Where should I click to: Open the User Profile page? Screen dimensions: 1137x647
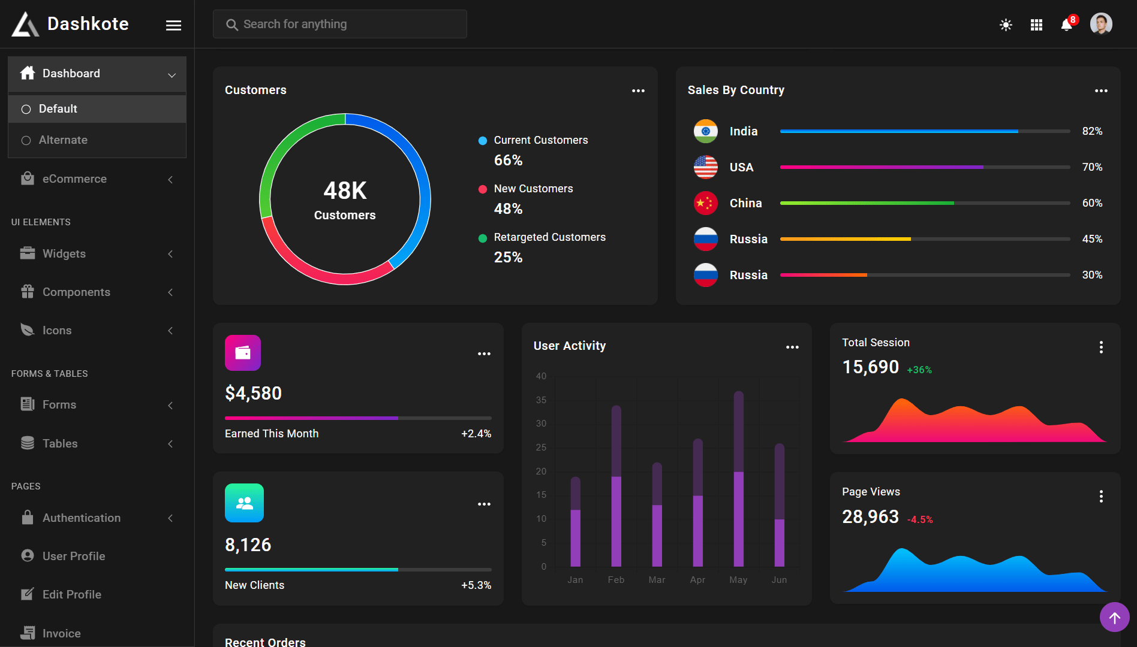[73, 556]
